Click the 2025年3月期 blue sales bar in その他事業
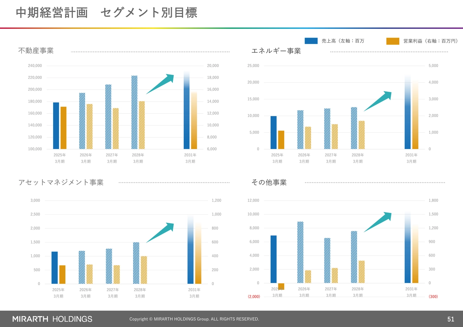 [273, 259]
